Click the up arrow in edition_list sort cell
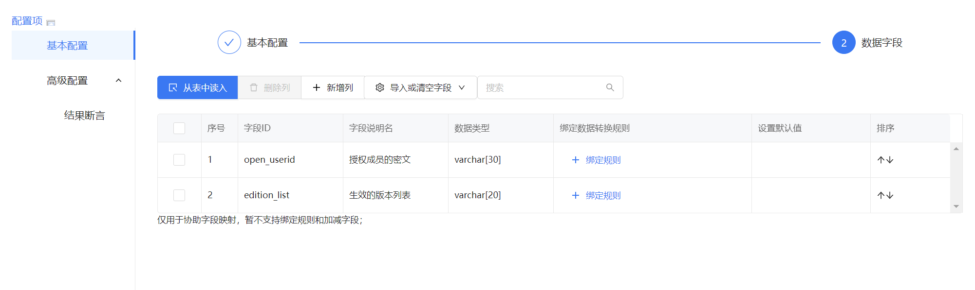 pyautogui.click(x=881, y=195)
